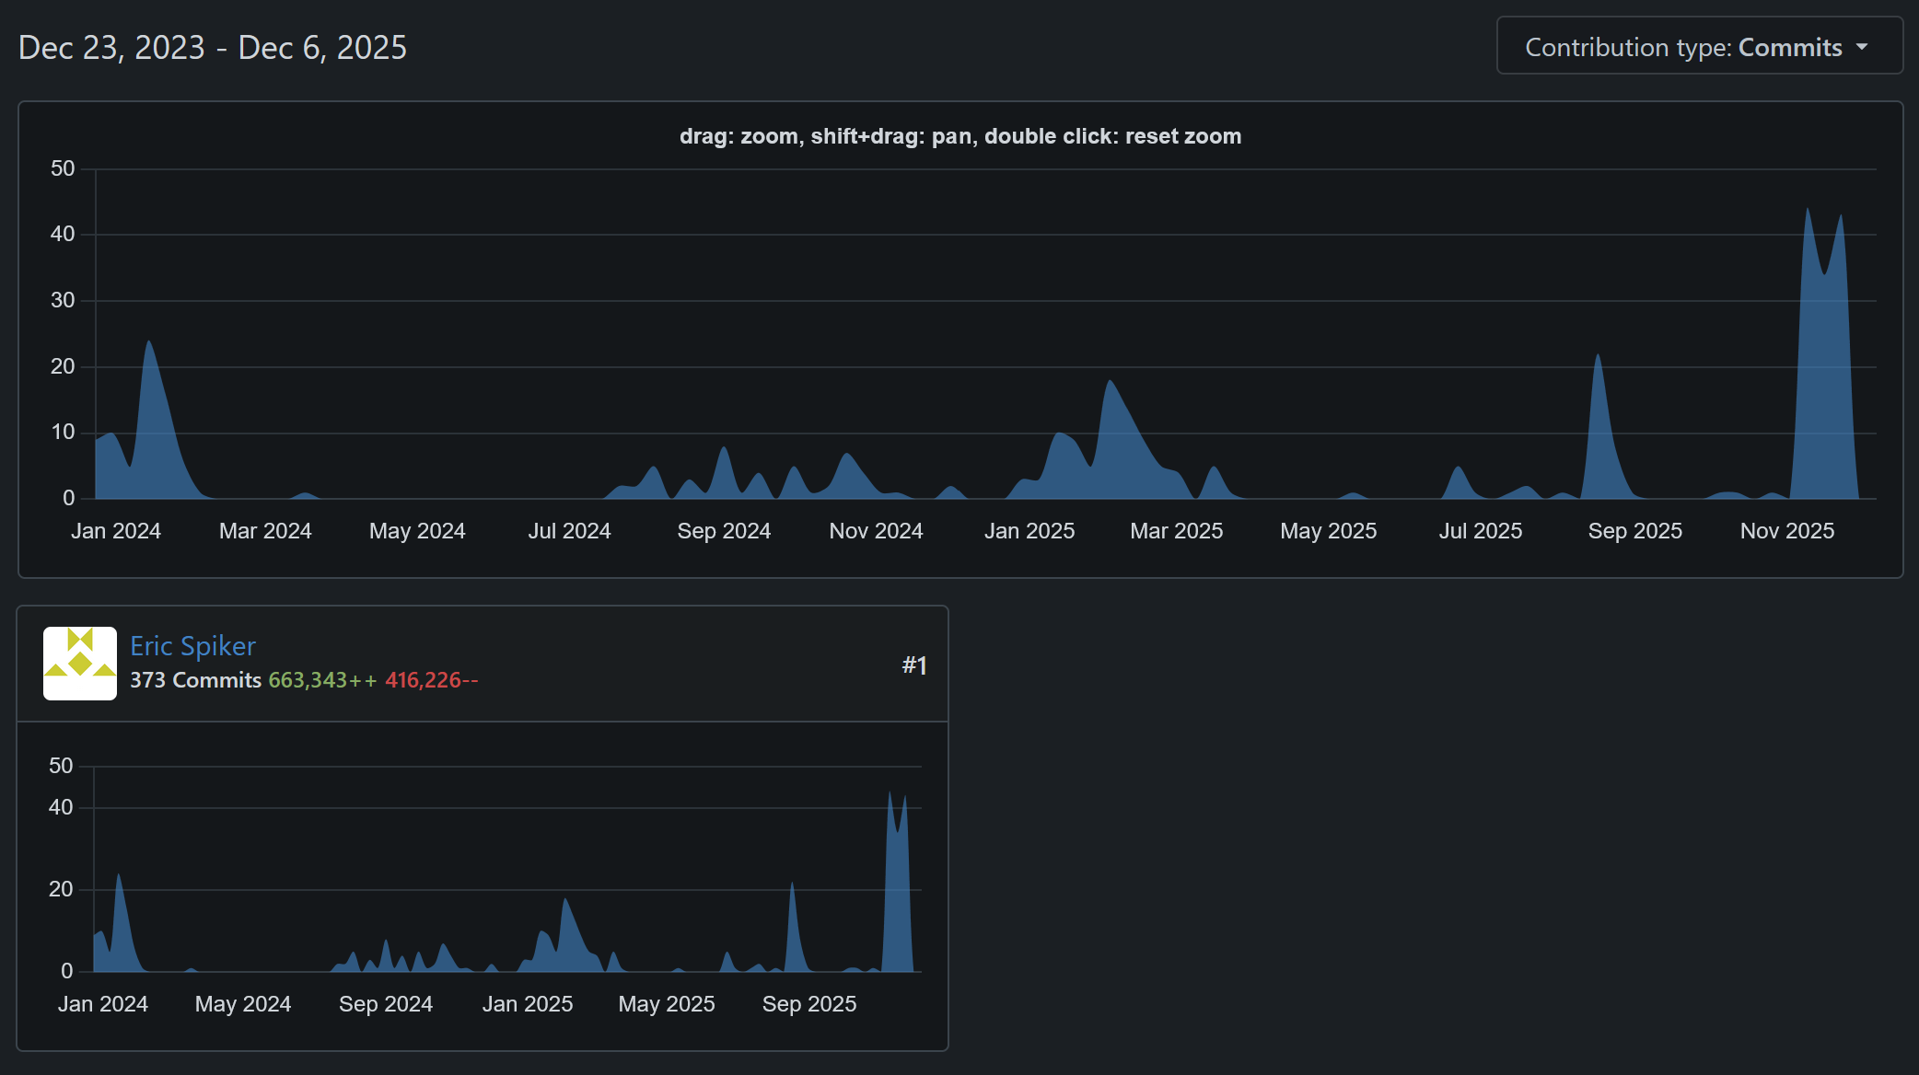This screenshot has width=1919, height=1075.
Task: Click the Jul 2024 label on main chart axis
Action: pos(569,531)
